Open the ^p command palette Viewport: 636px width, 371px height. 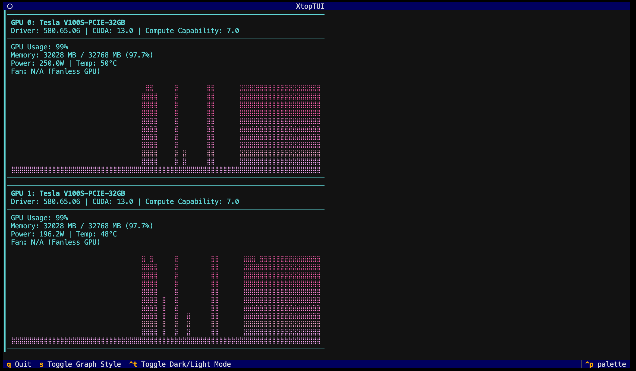606,364
